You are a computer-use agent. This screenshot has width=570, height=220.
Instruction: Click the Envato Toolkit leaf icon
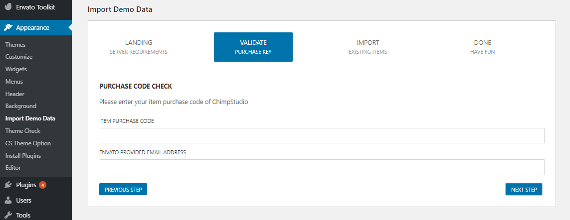pyautogui.click(x=8, y=7)
